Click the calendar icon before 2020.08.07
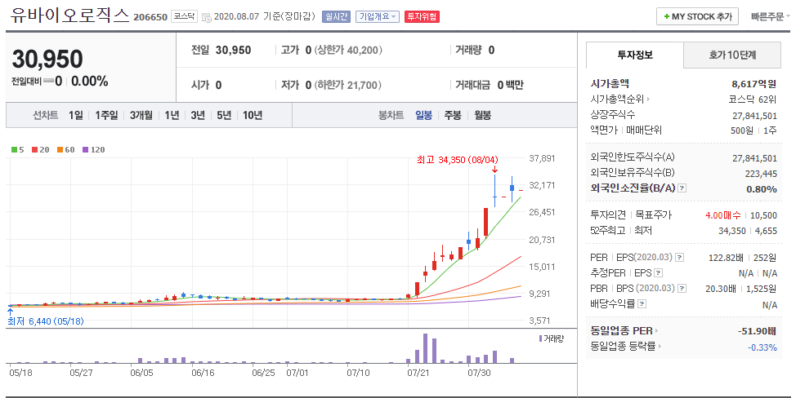Screen dimensions: 796x398 pos(206,17)
